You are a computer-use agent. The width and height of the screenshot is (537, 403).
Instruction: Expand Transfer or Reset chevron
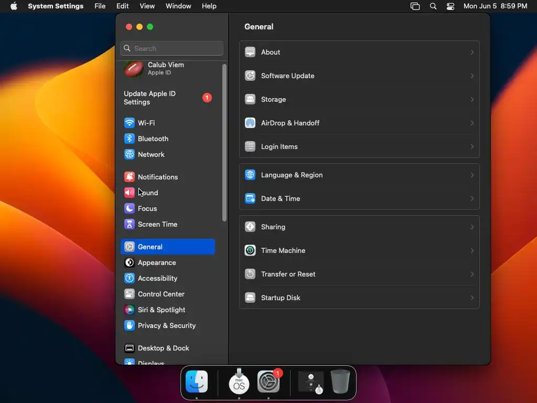[472, 274]
